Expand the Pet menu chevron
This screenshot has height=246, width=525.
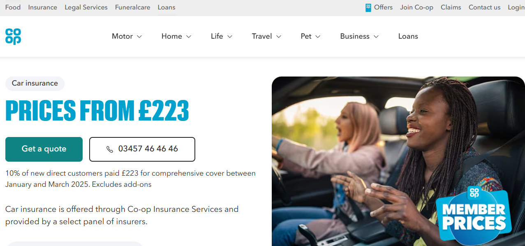318,37
